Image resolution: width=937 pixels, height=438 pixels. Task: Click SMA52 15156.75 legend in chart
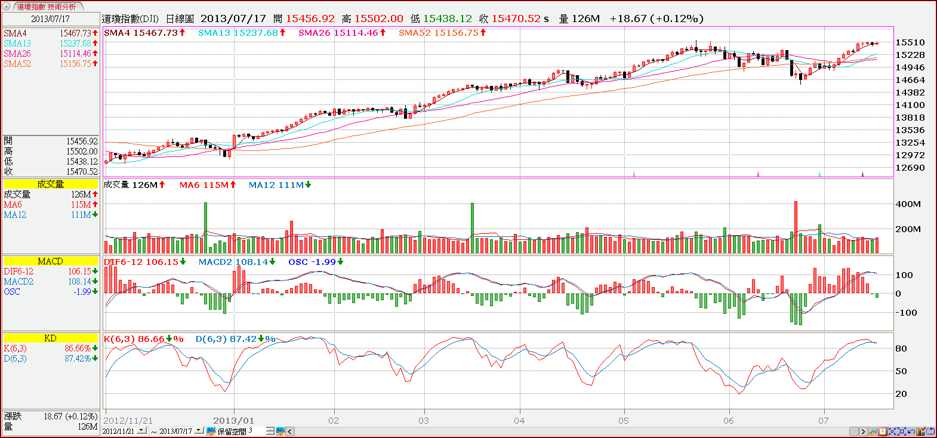coord(442,33)
